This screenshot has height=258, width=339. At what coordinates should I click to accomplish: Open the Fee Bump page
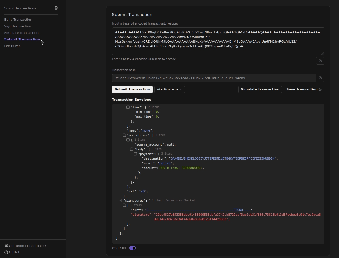click(12, 46)
